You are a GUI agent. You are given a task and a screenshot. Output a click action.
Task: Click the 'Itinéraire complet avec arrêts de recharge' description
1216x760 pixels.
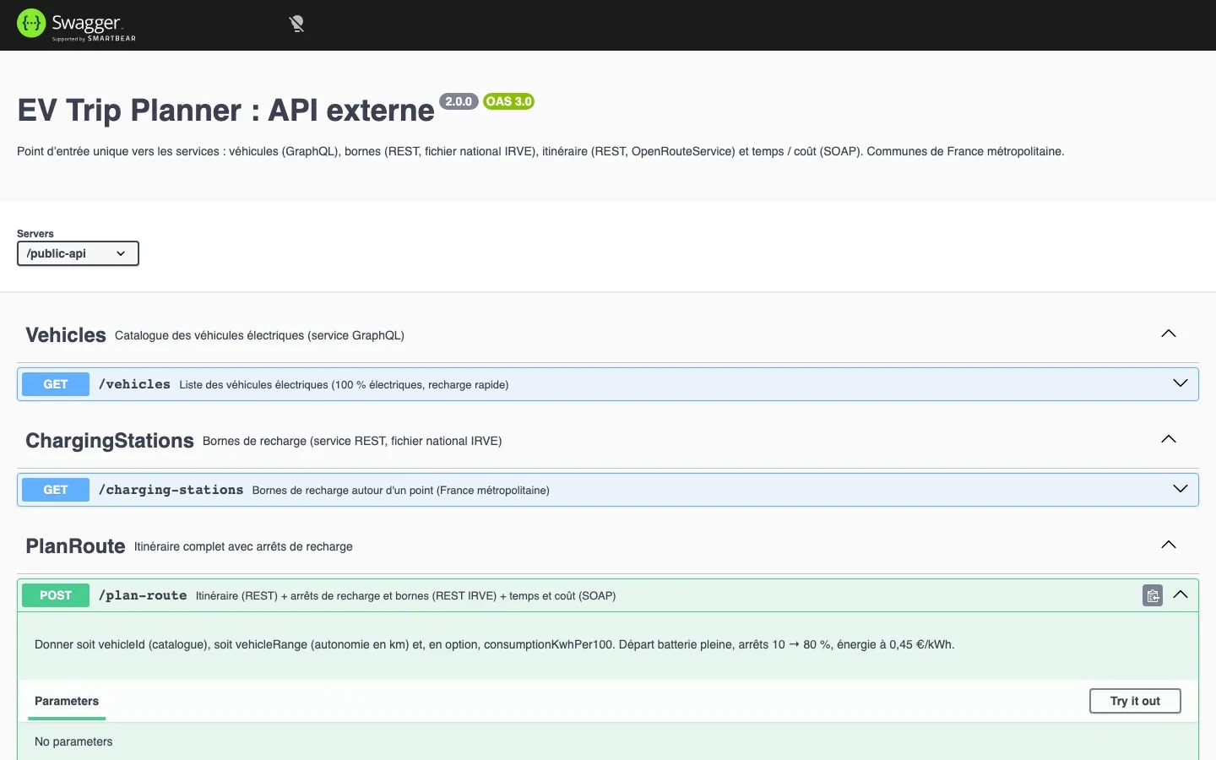pyautogui.click(x=243, y=546)
